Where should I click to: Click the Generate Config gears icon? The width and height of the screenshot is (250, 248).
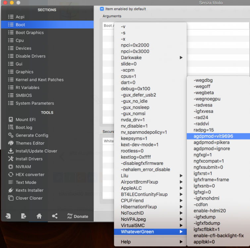(x=11, y=135)
